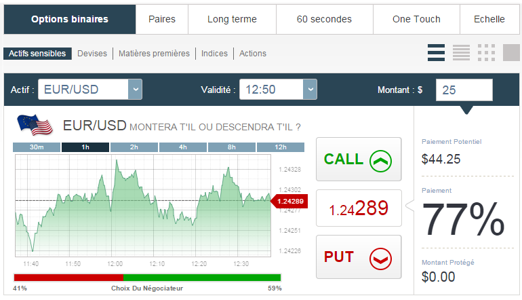The height and width of the screenshot is (300, 522).
Task: Click the 77% payout percentage
Action: pos(463,220)
